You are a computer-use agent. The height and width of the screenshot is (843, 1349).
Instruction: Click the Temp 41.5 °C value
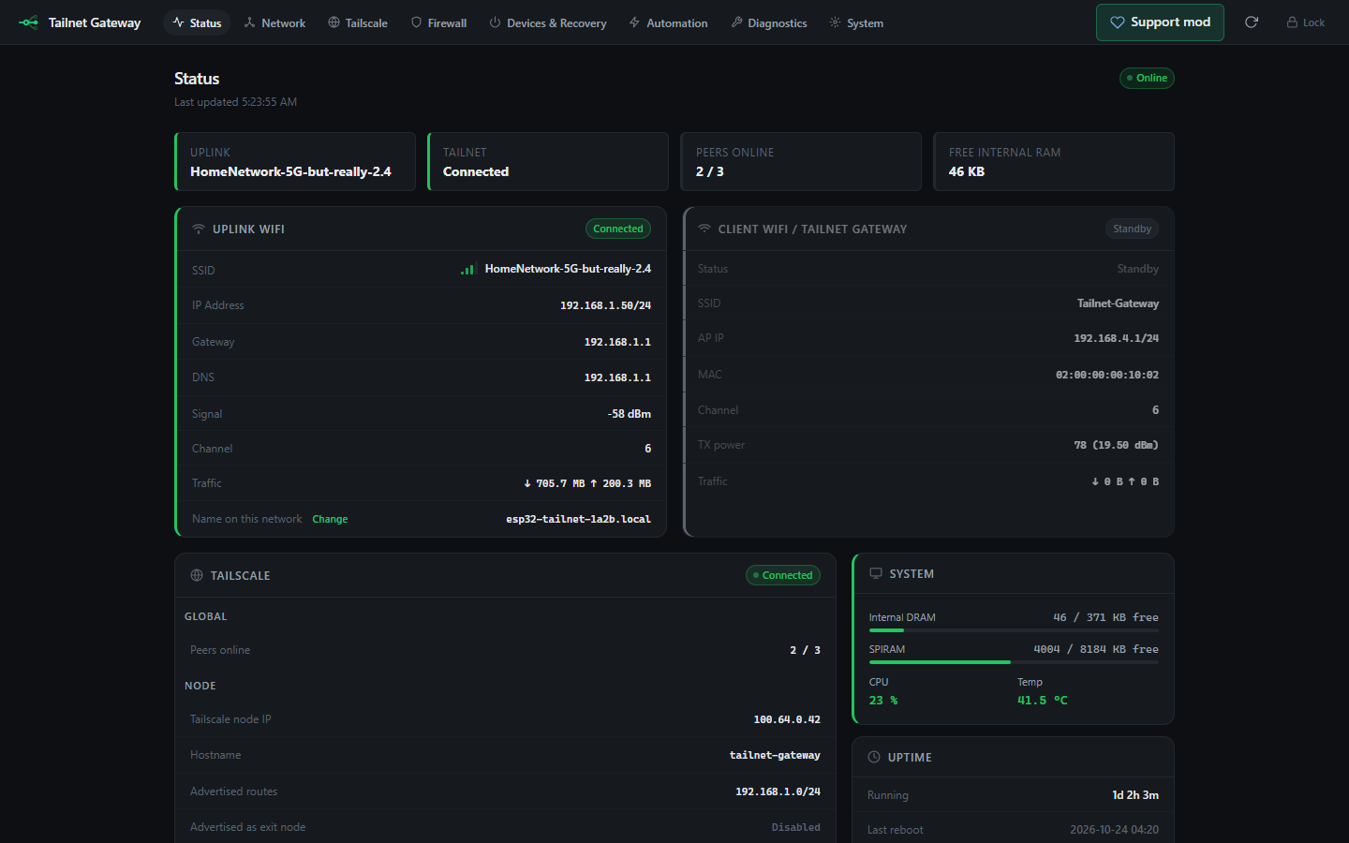coord(1043,701)
